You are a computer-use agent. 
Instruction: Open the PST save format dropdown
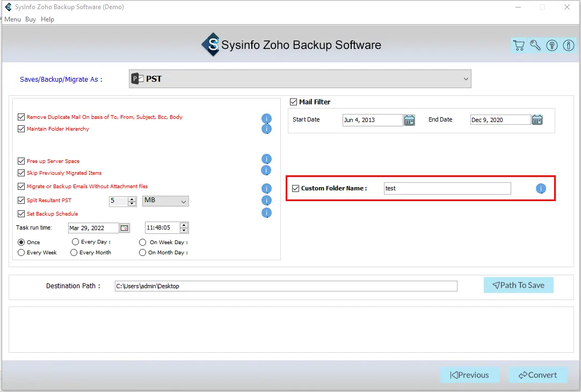[300, 79]
